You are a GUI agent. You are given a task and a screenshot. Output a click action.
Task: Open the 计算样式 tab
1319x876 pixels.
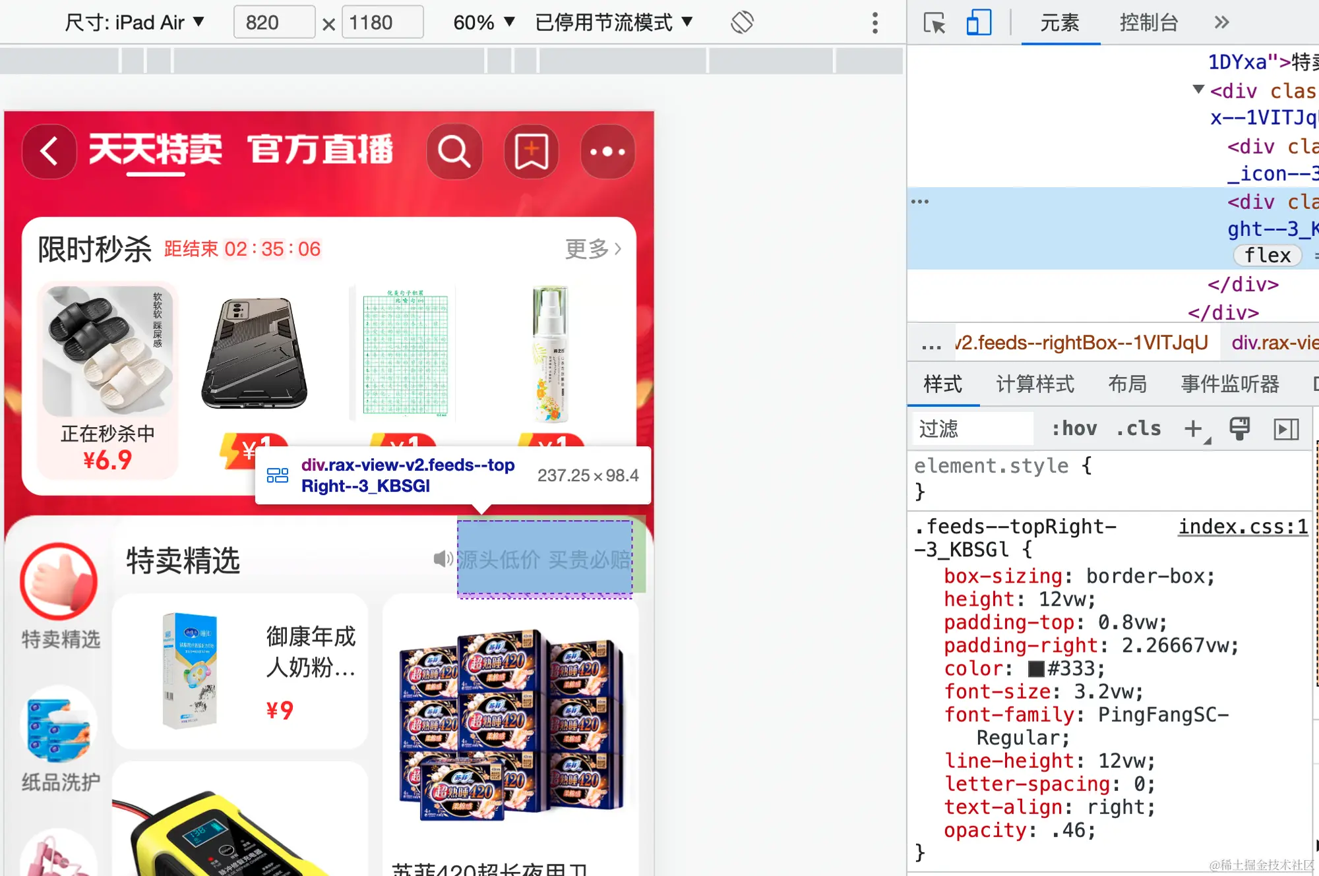click(x=1035, y=384)
